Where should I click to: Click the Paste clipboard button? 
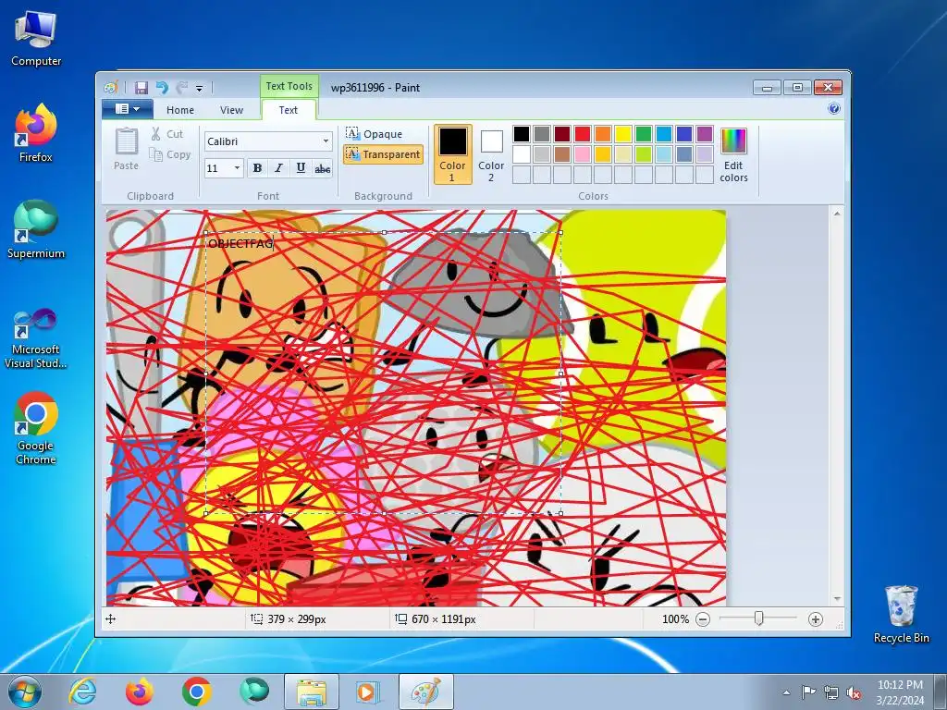(126, 149)
